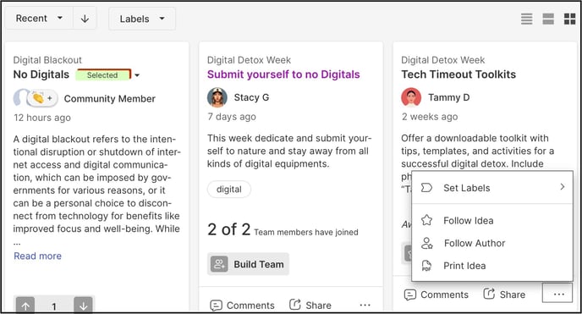The height and width of the screenshot is (314, 582).
Task: Click the Community Member author name
Action: click(109, 99)
